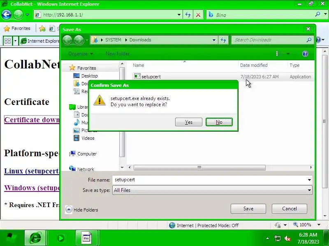Create a New folder
This screenshot has height=246, width=329.
coord(118,54)
